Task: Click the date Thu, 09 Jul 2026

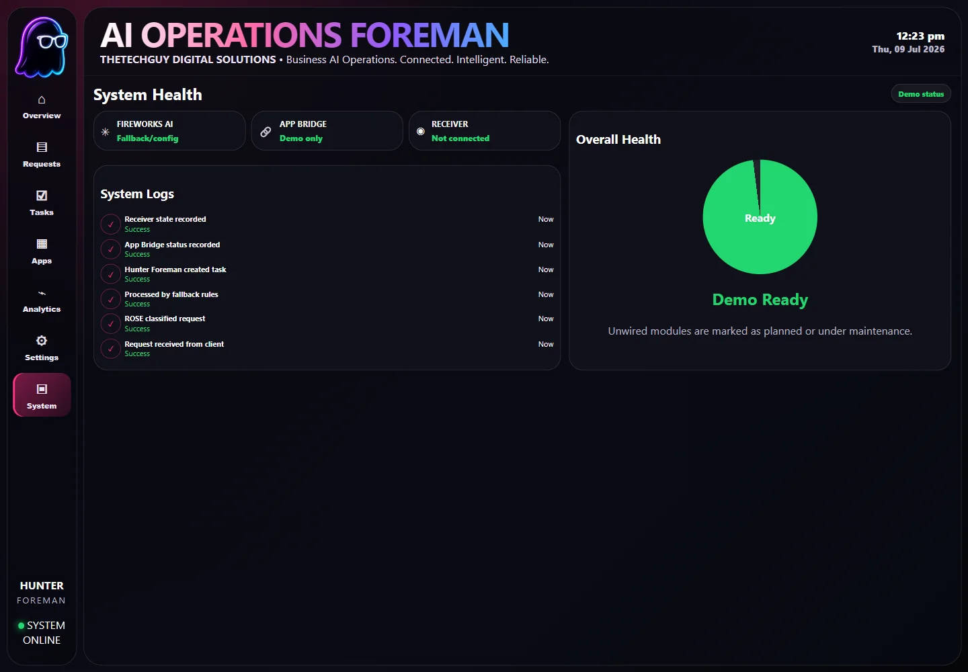Action: [x=908, y=49]
